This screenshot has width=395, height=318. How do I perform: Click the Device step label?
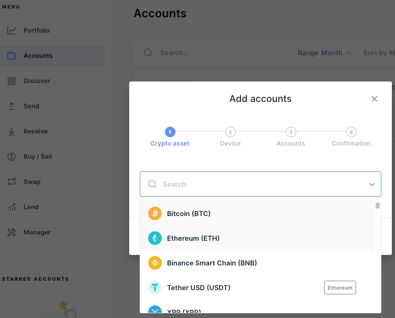[x=230, y=143]
